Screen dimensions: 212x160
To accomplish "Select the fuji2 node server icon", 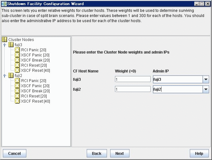I will [11, 75].
